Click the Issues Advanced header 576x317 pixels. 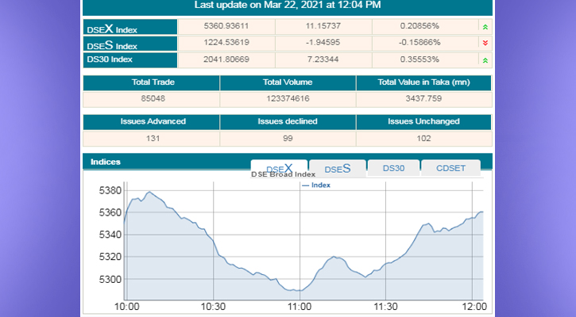pos(151,121)
